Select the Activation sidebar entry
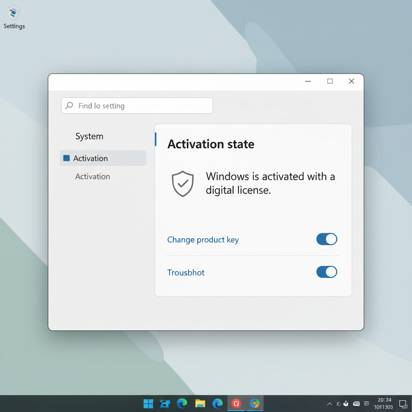The image size is (412, 412). click(93, 177)
